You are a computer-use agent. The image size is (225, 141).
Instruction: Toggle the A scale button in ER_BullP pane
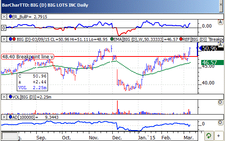(220, 22)
